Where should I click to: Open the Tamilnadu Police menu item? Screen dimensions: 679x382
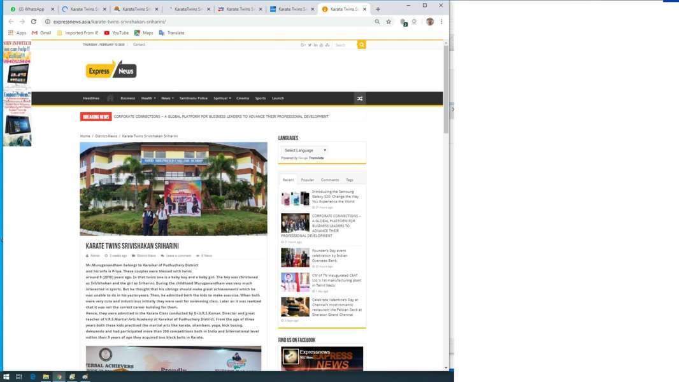193,98
